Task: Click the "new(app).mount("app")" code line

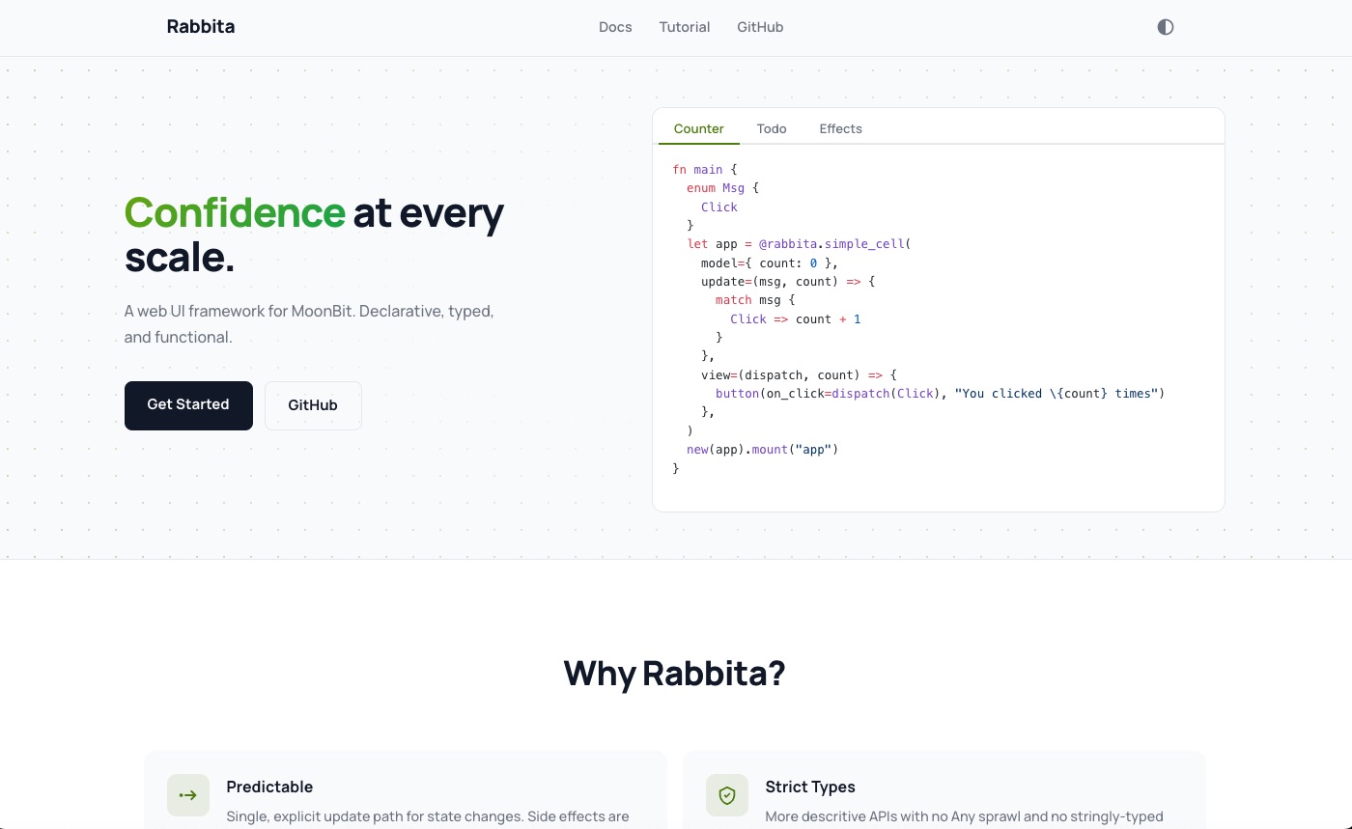Action: coord(763,450)
